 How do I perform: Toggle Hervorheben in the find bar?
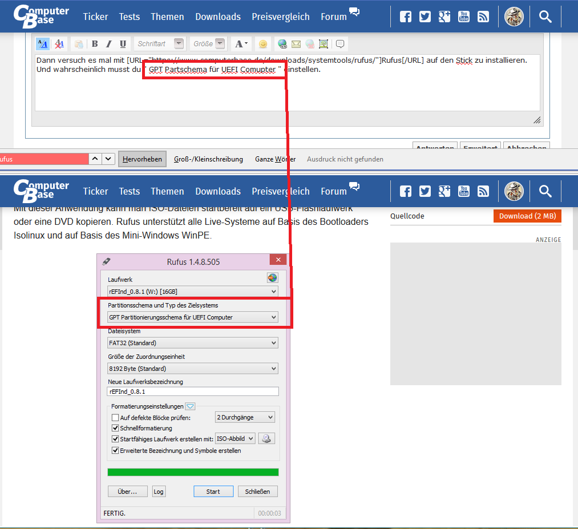pos(142,159)
